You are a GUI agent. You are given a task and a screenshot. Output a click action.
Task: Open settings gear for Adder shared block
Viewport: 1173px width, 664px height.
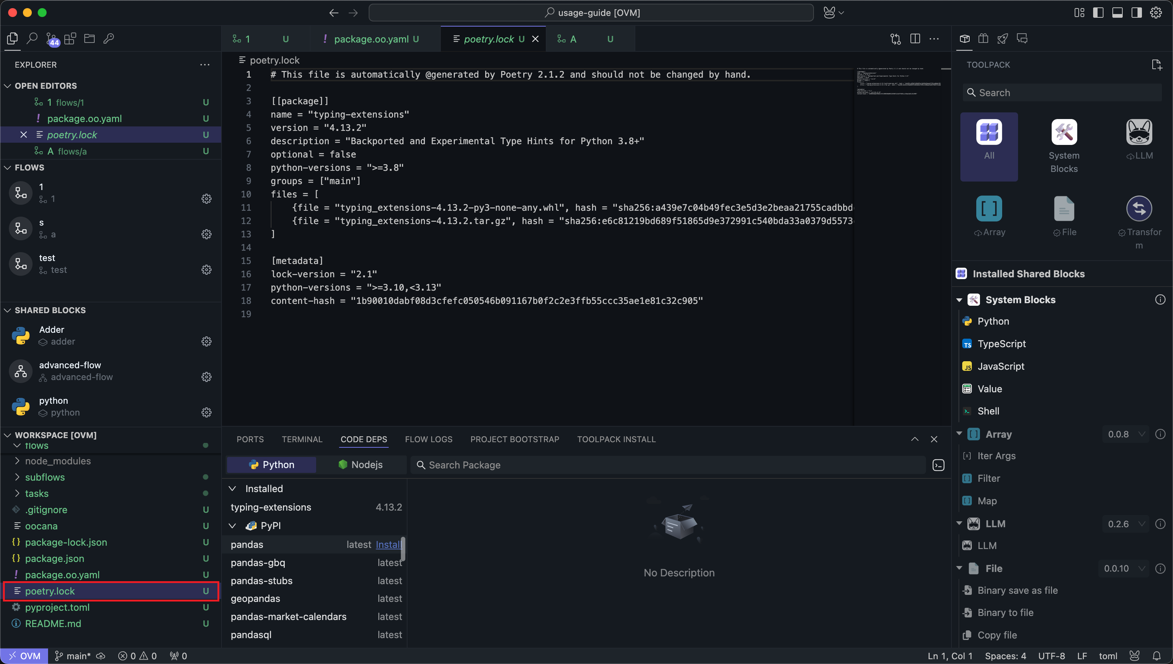(206, 342)
